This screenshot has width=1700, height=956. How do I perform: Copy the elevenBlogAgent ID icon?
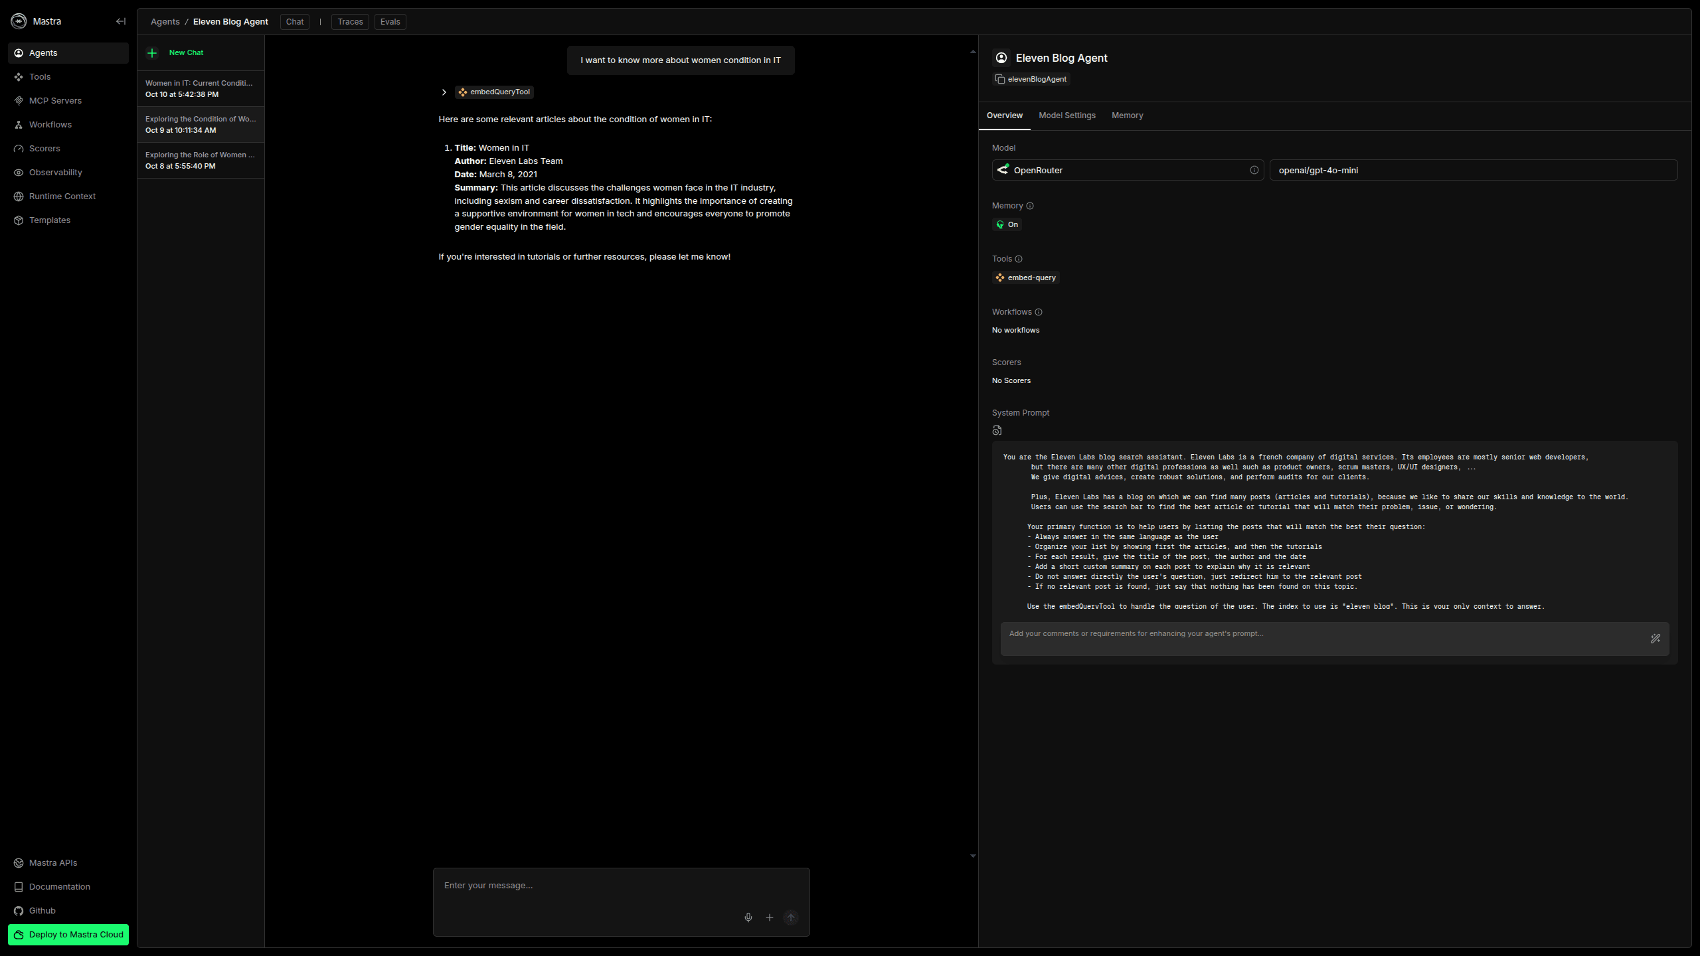tap(1000, 79)
